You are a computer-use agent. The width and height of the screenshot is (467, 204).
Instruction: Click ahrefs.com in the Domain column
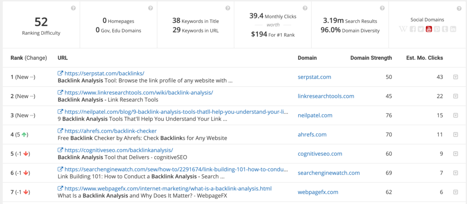click(312, 134)
